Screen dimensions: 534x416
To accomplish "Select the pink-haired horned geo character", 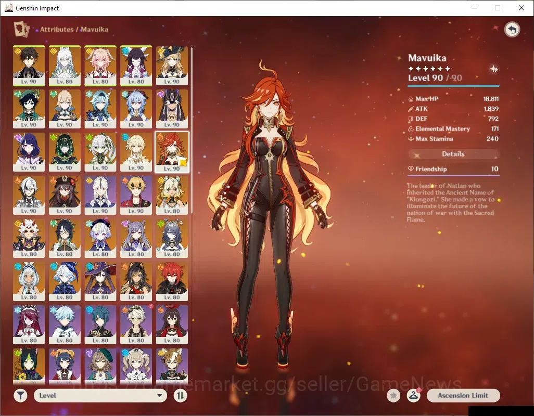I will click(100, 66).
